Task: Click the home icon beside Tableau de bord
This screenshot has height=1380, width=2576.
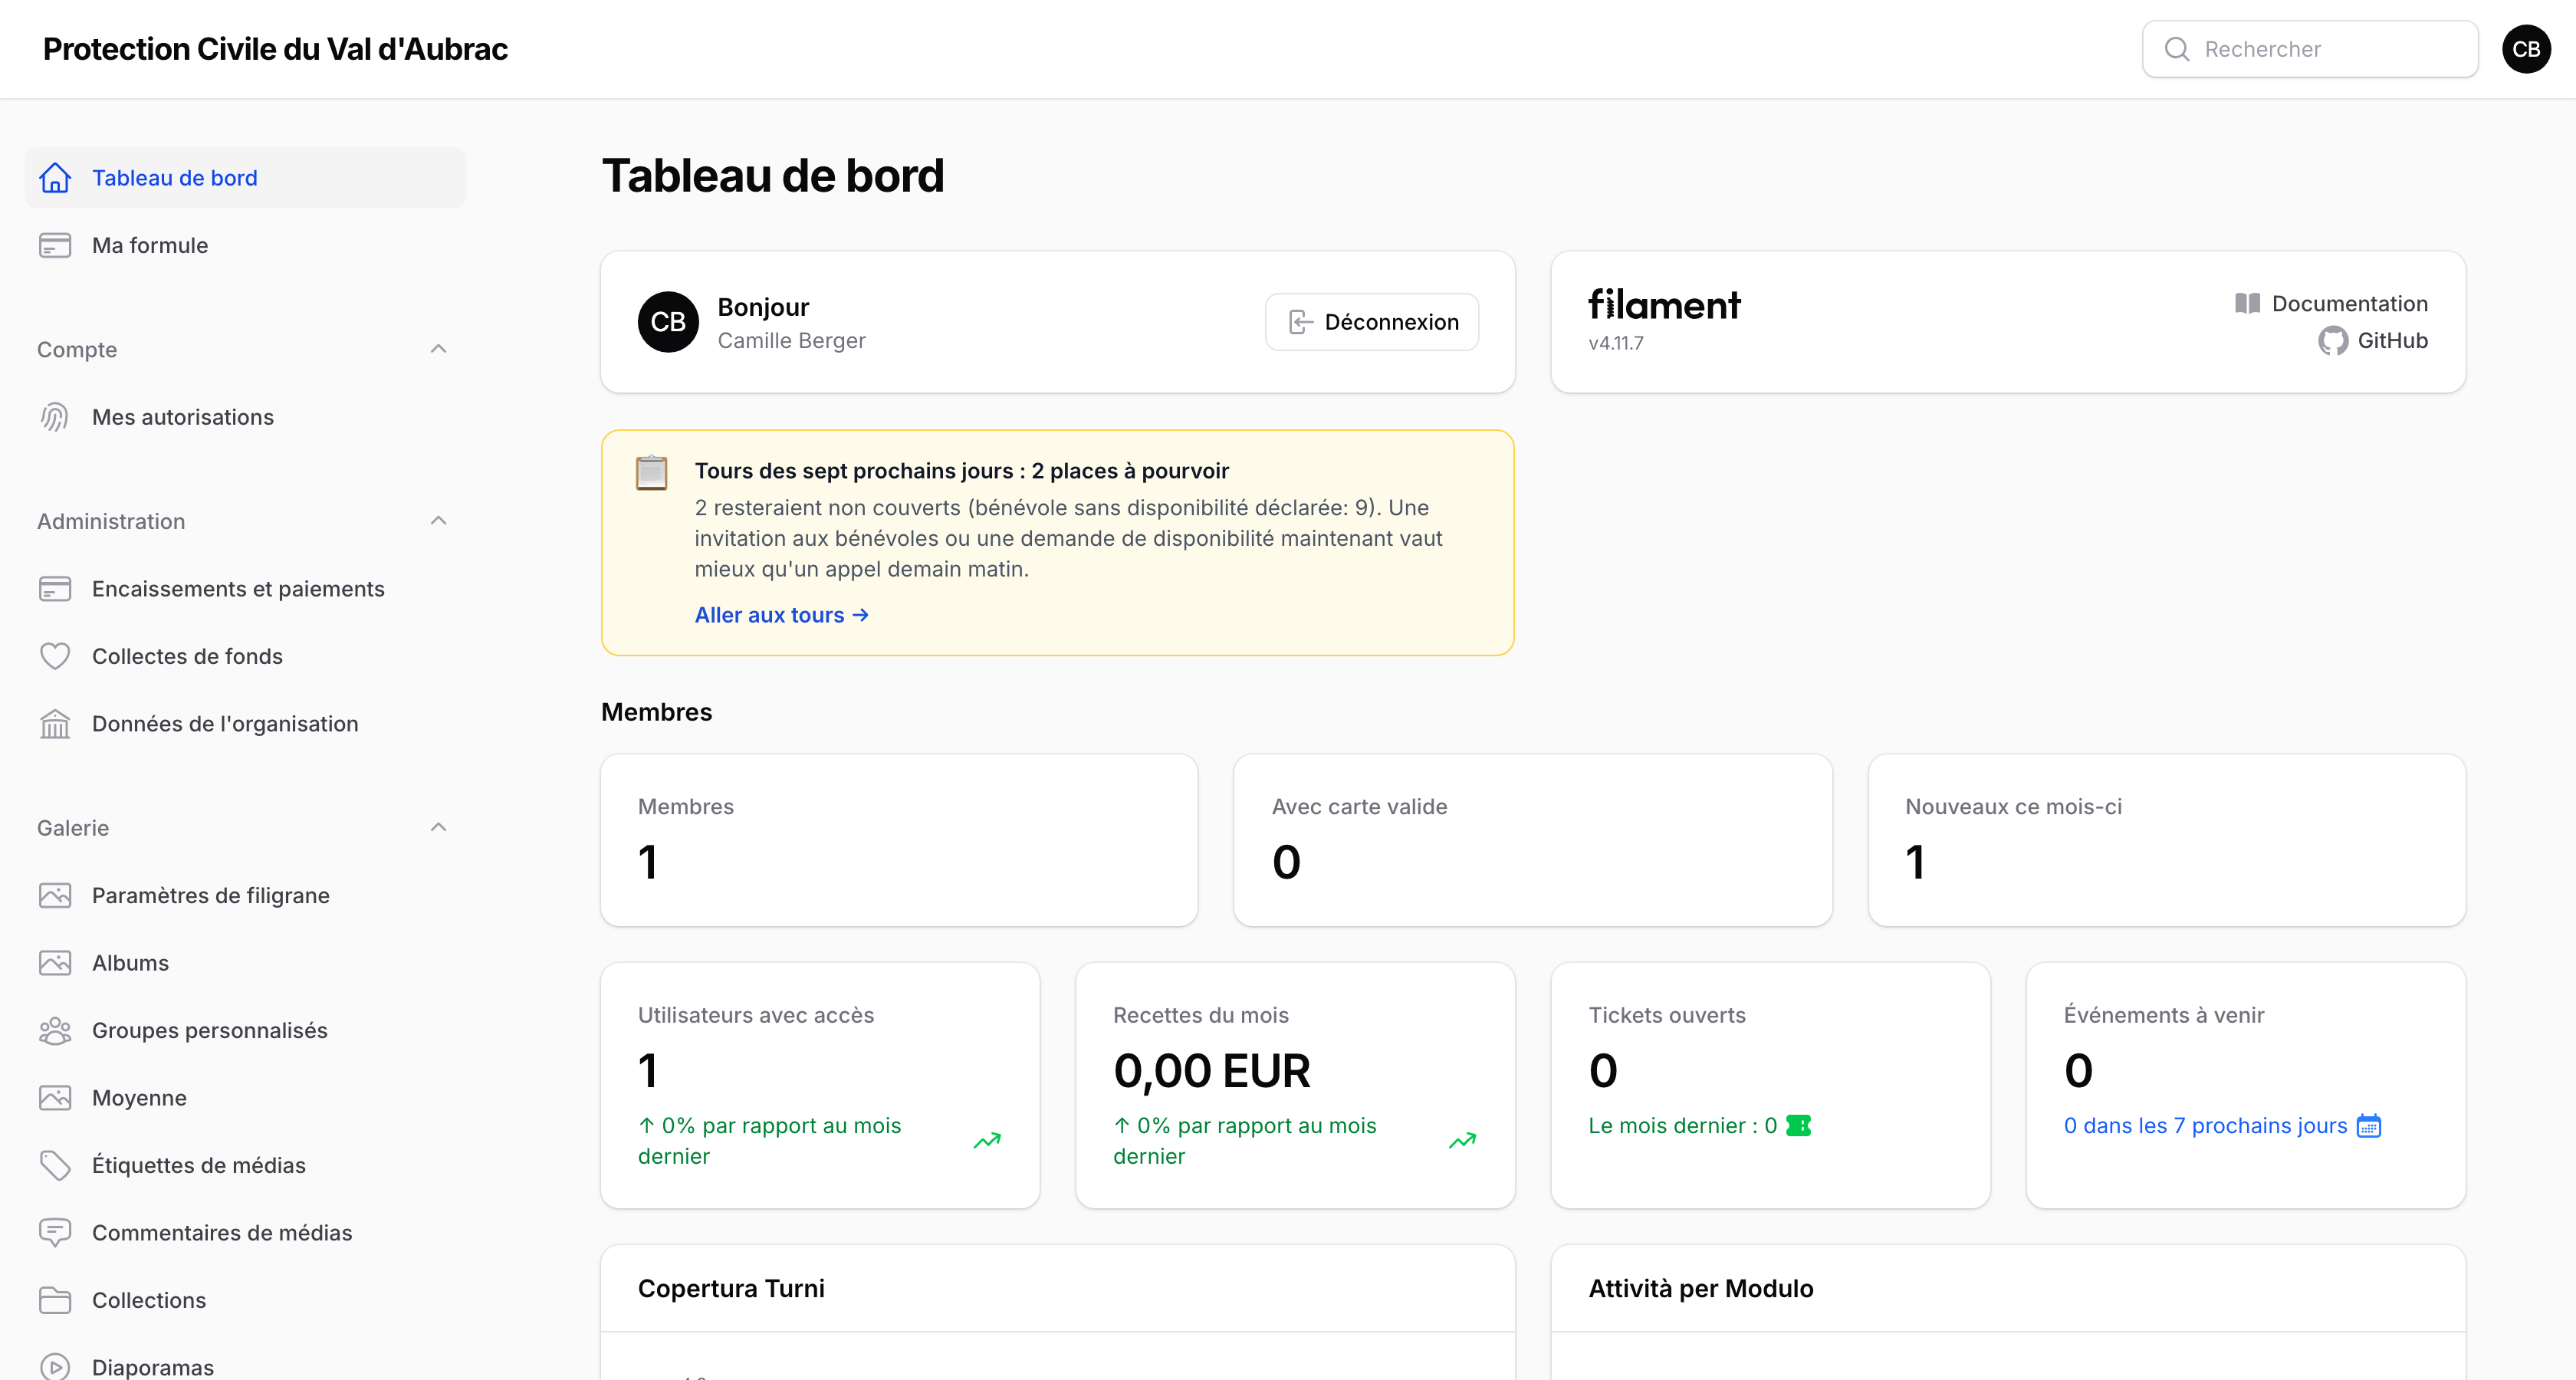Action: coord(55,178)
